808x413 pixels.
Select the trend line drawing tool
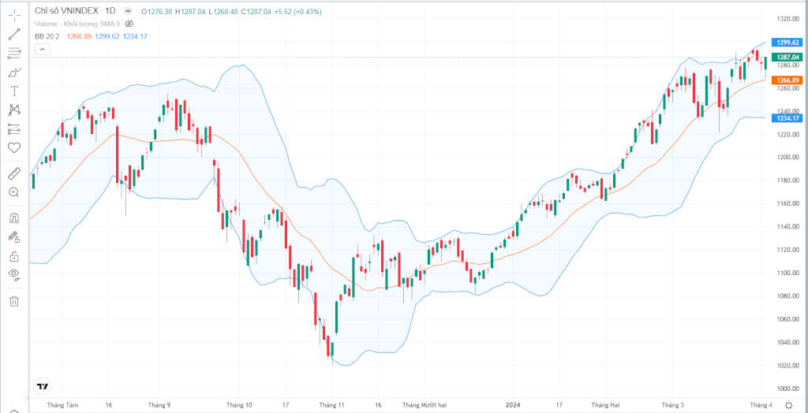[14, 35]
